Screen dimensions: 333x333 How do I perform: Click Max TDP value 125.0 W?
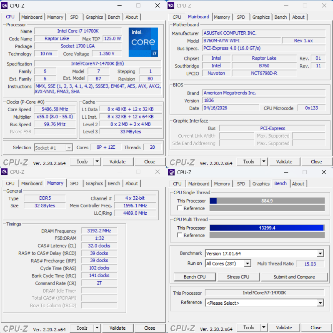pyautogui.click(x=113, y=38)
